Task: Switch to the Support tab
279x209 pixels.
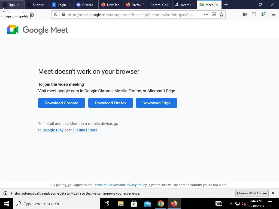Action: coord(37,5)
